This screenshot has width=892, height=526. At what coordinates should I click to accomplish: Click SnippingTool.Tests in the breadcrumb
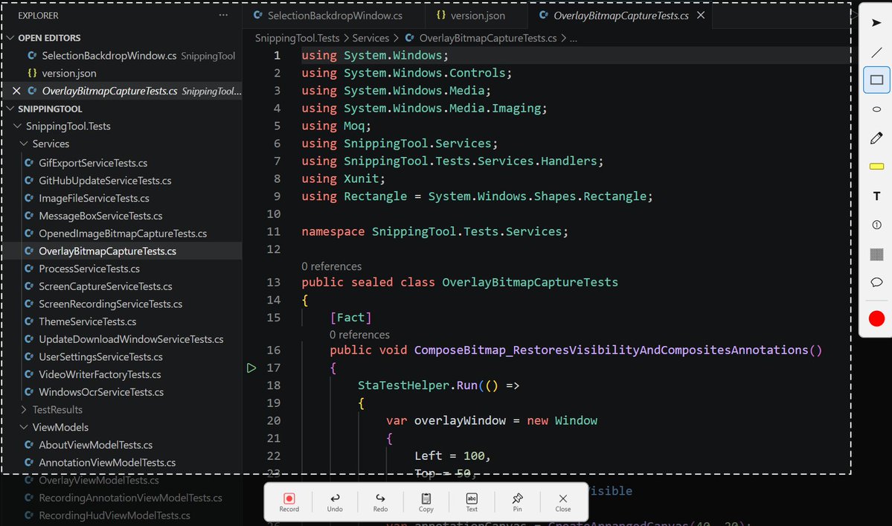tap(297, 38)
